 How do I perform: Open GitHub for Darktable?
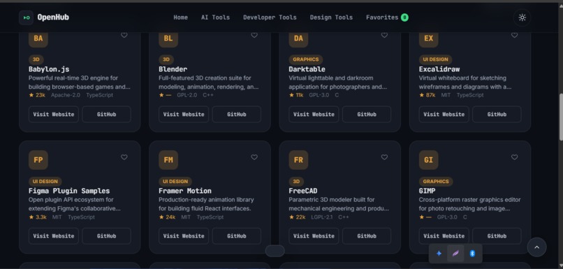(x=367, y=114)
